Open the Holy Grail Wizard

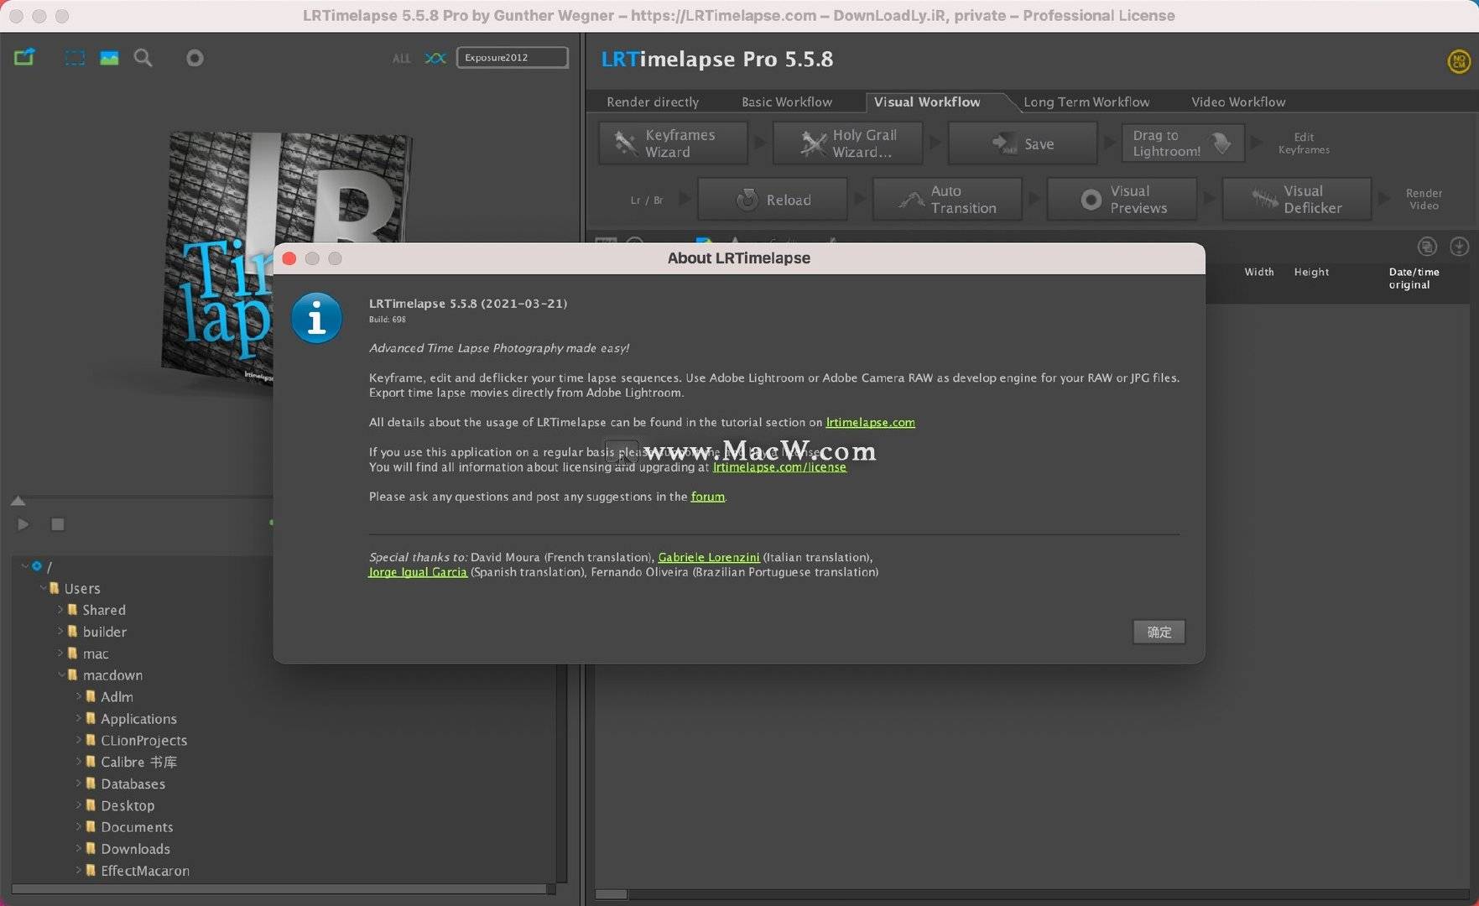click(x=847, y=143)
